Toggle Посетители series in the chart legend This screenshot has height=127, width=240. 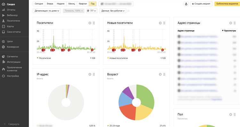click(44, 58)
